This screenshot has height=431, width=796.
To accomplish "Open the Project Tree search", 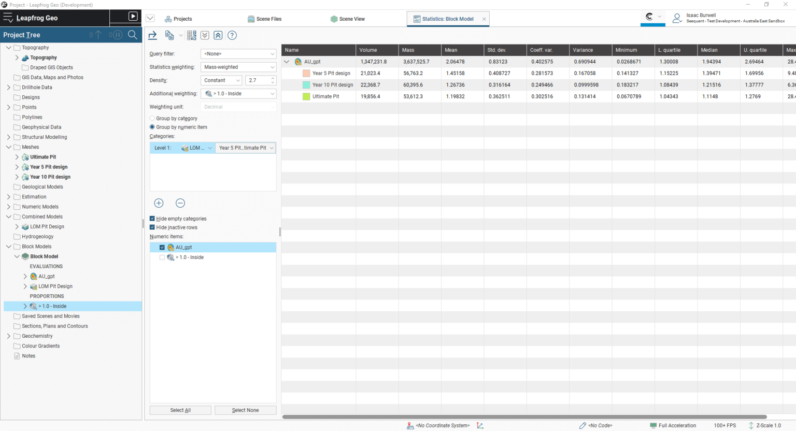I will click(133, 35).
